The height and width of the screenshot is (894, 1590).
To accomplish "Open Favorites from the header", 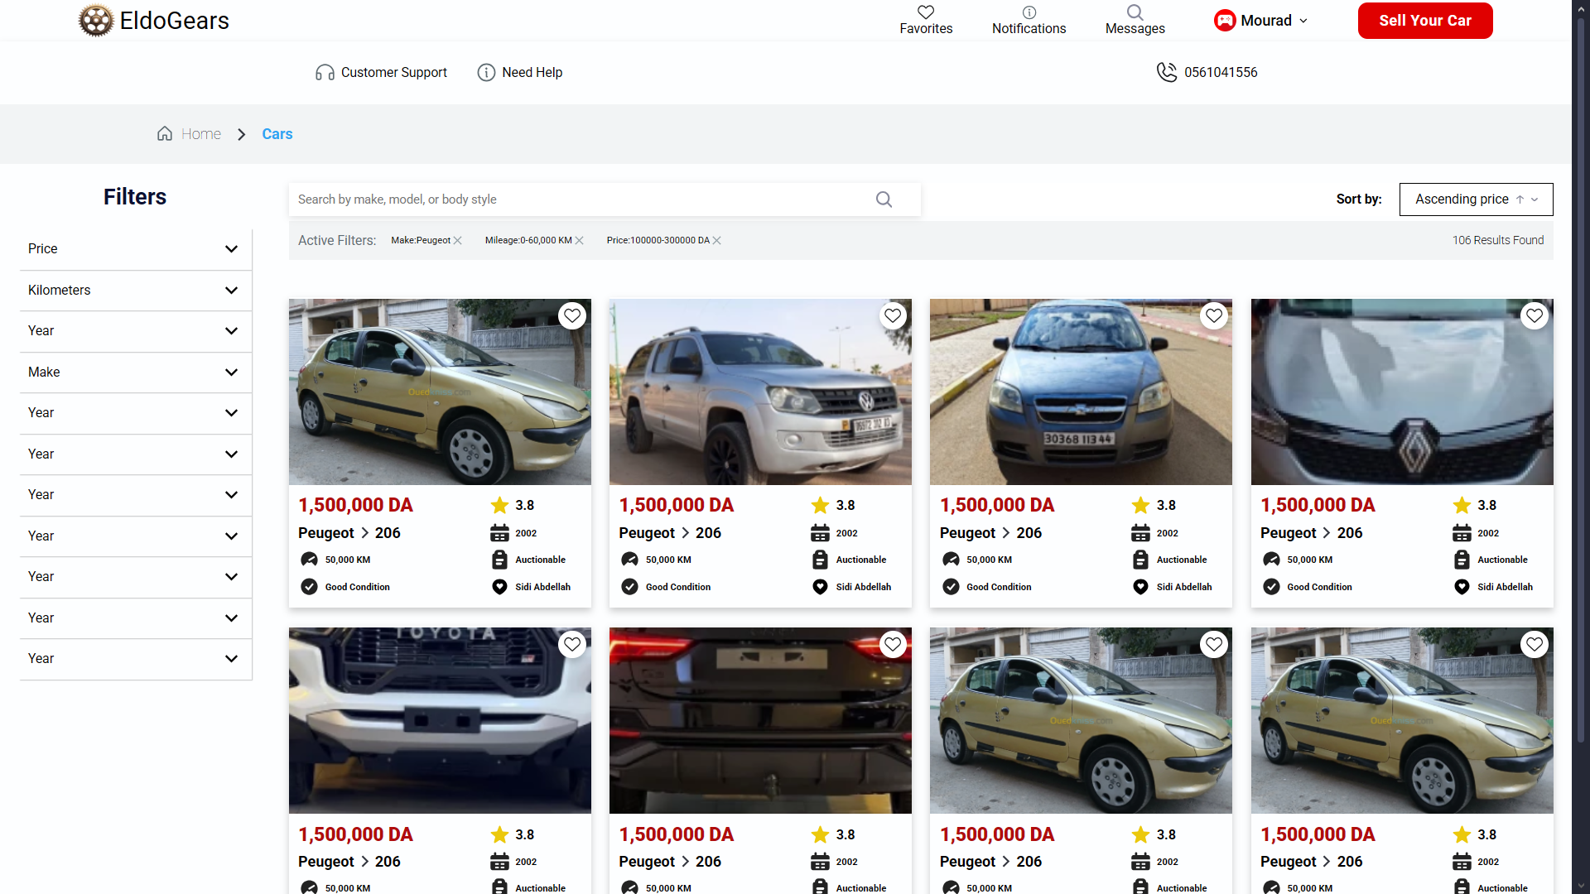I will (x=926, y=21).
